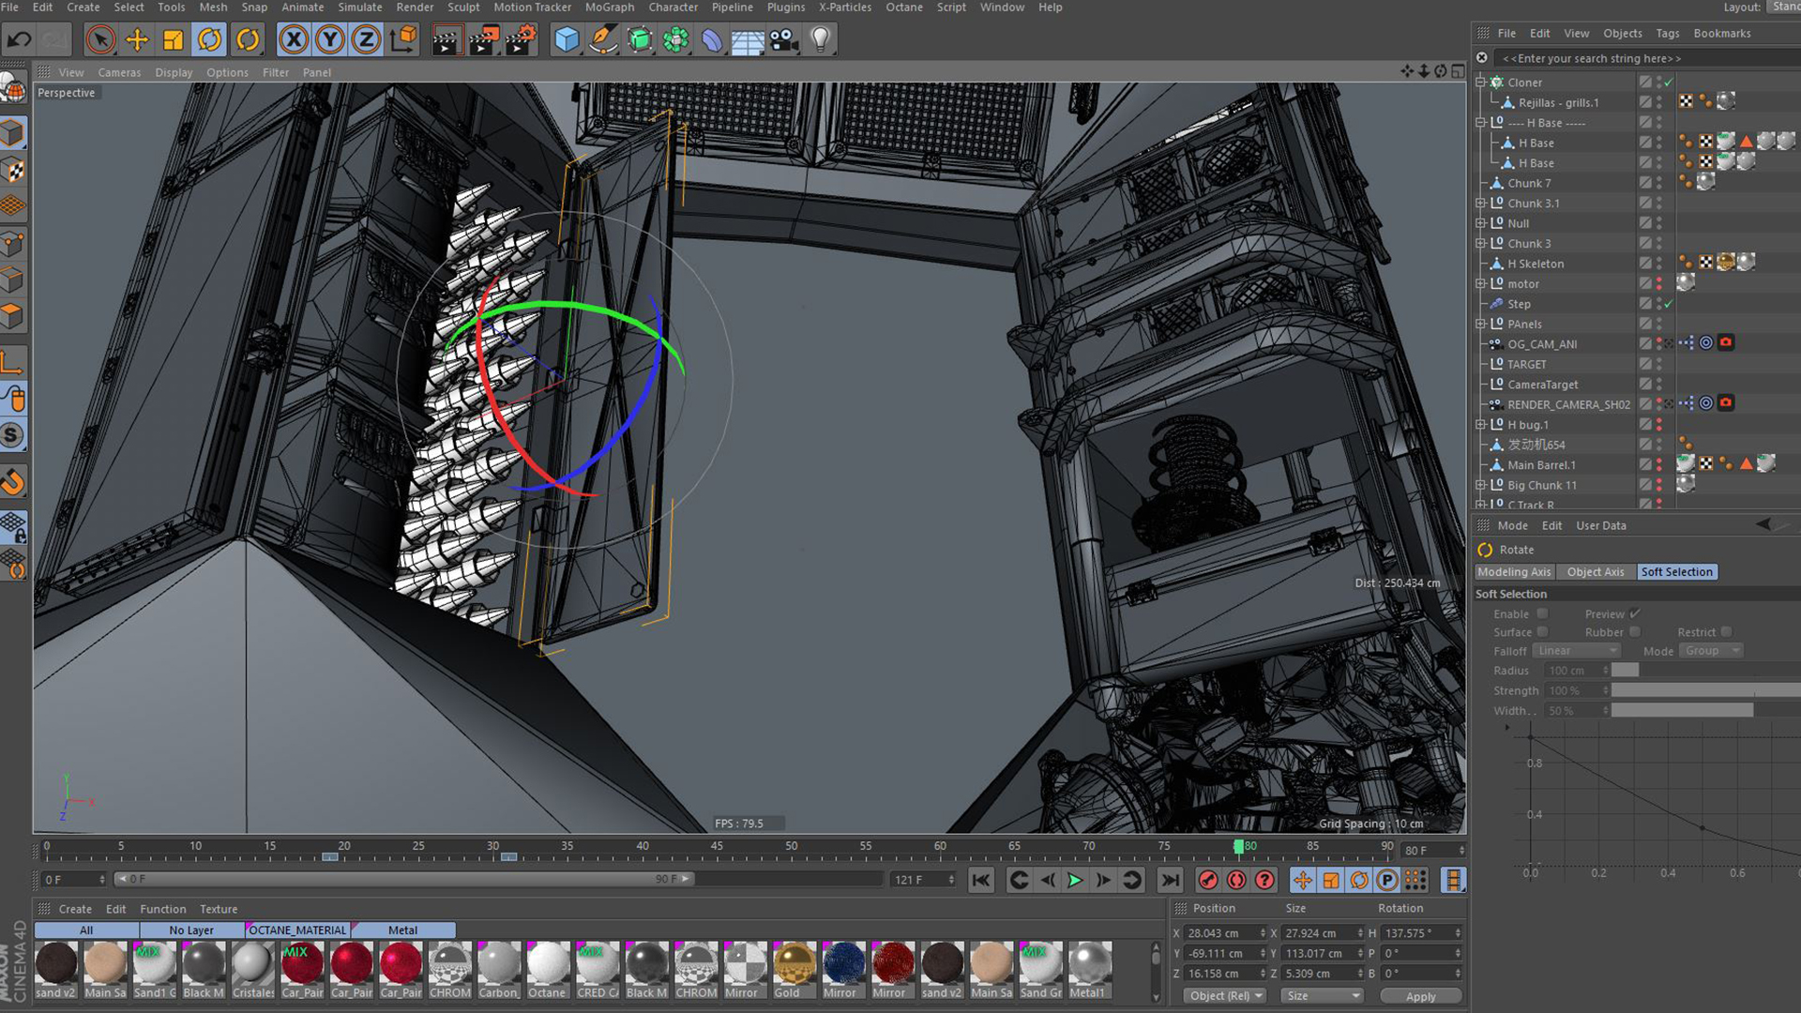Toggle Soft Selection Preview checkbox
The height and width of the screenshot is (1013, 1801).
point(1635,614)
